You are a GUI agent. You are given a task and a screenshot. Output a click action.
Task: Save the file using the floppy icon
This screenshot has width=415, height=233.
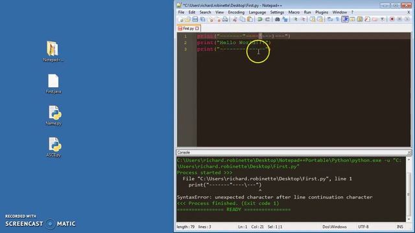(195, 19)
